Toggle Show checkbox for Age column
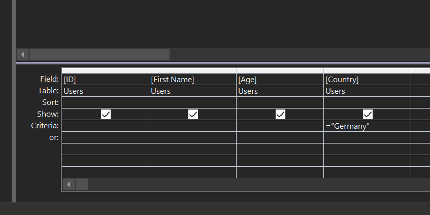The image size is (430, 215). [280, 115]
